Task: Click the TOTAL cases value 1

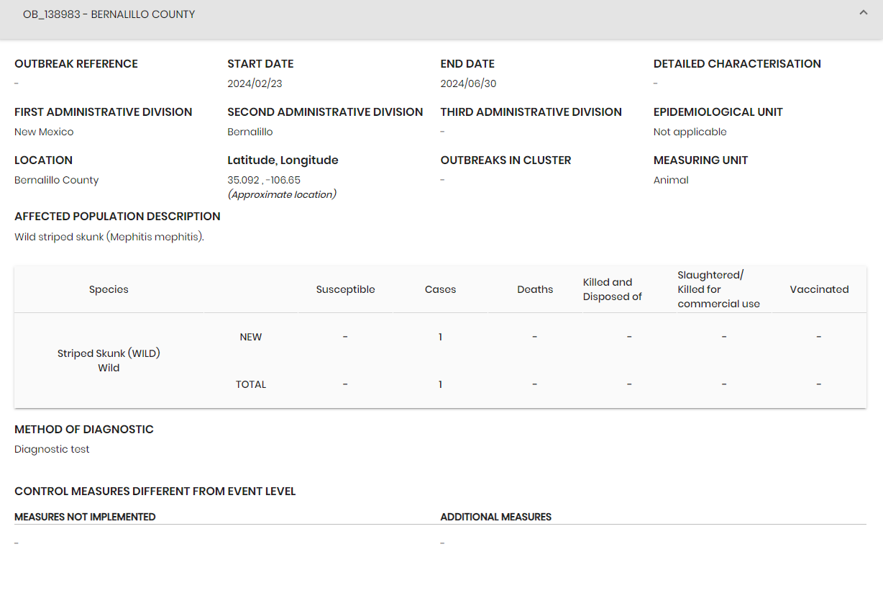Action: click(441, 384)
